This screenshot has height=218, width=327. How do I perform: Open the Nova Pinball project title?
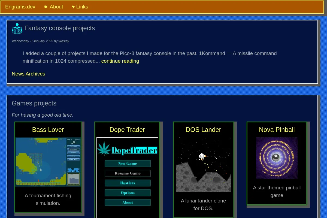pyautogui.click(x=277, y=130)
